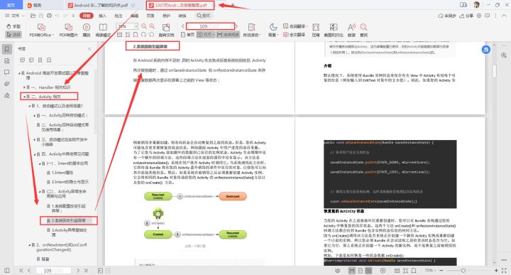Click 朗读 read-aloud tool
This screenshot has height=275, width=511.
coord(351,30)
